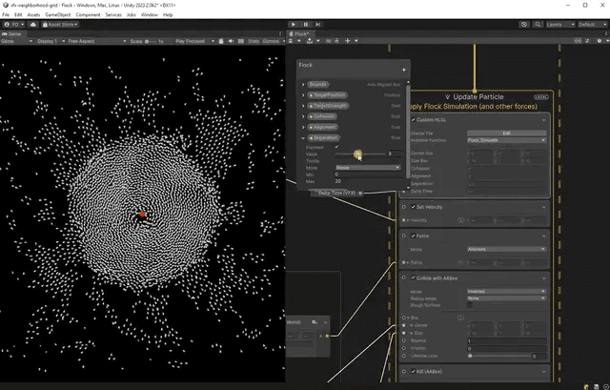The image size is (610, 390).
Task: Click the Box space icon in Collide block
Action: [x=459, y=317]
